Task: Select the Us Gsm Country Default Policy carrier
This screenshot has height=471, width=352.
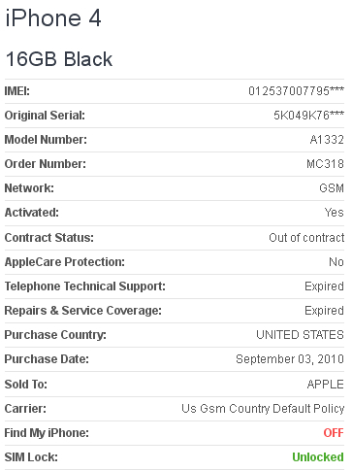Action: (263, 409)
